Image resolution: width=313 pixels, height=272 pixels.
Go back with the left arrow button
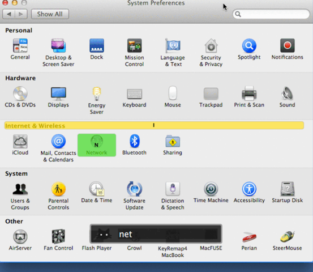pos(8,14)
